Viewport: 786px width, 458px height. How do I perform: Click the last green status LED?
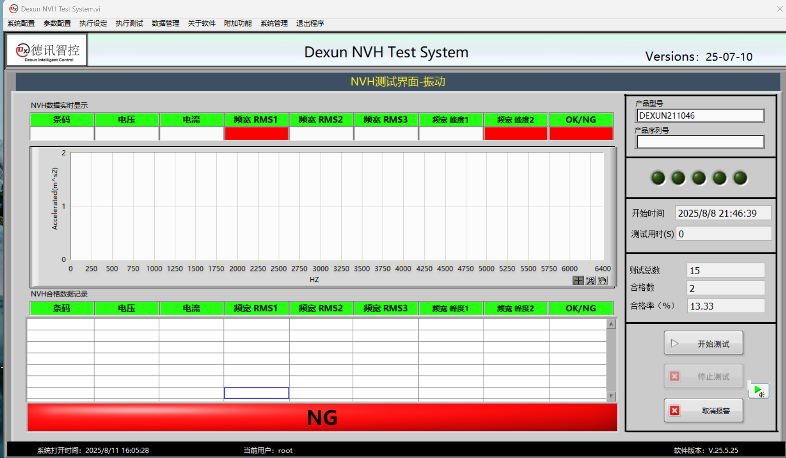pyautogui.click(x=740, y=178)
